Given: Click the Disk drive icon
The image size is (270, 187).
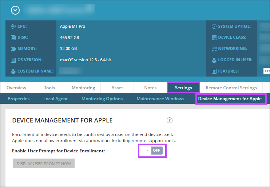Looking at the screenshot, I should (x=13, y=38).
